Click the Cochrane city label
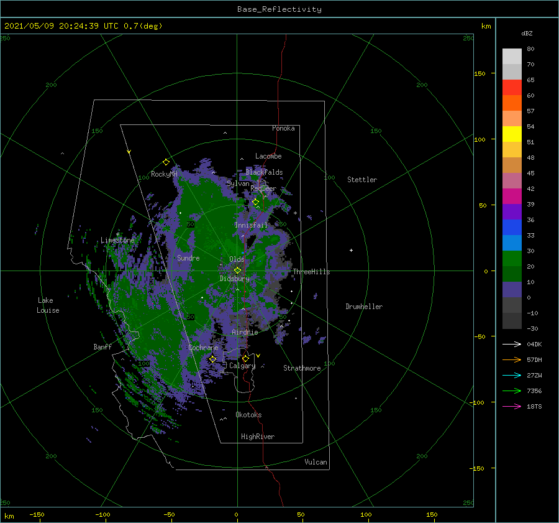The height and width of the screenshot is (523, 559). coord(203,348)
